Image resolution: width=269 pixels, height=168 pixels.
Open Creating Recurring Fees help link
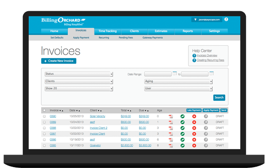pos(210,60)
